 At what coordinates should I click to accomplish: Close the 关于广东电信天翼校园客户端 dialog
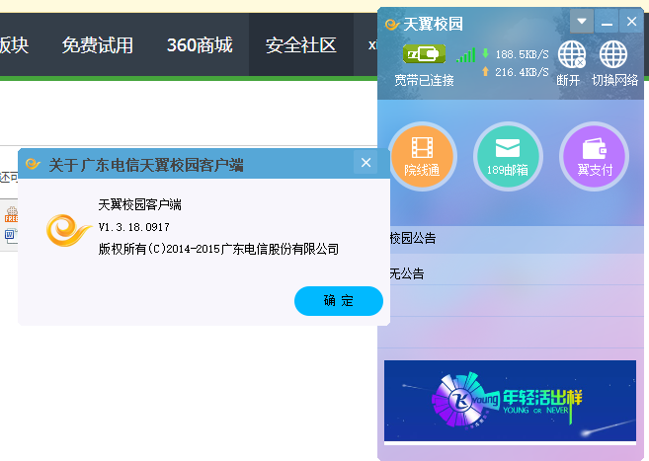[x=365, y=163]
